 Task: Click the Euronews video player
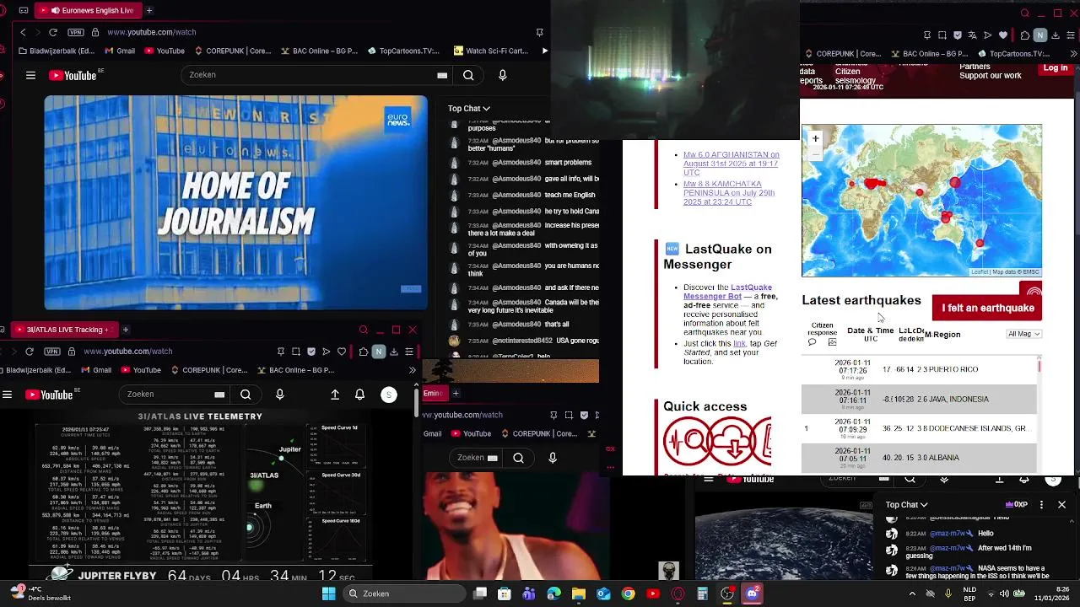236,202
